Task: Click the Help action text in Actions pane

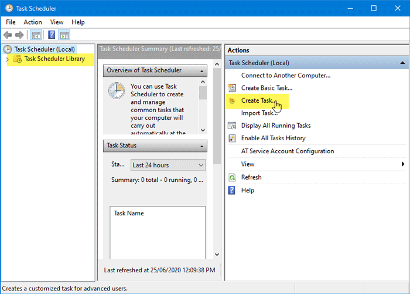Action: pos(247,190)
